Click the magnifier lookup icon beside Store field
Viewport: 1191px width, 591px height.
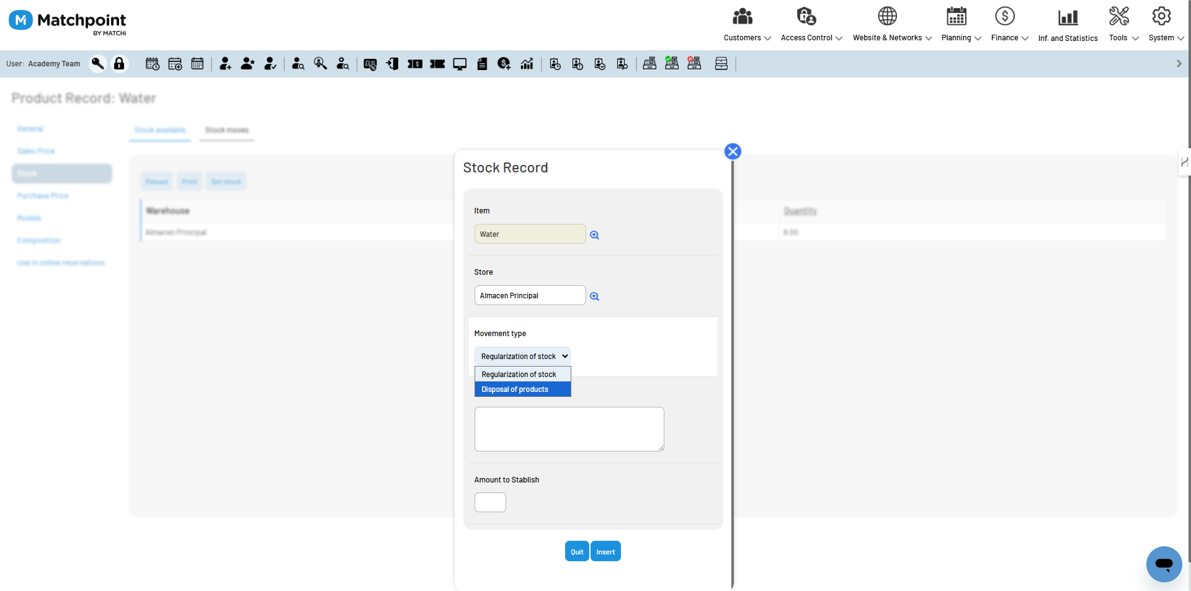coord(594,296)
